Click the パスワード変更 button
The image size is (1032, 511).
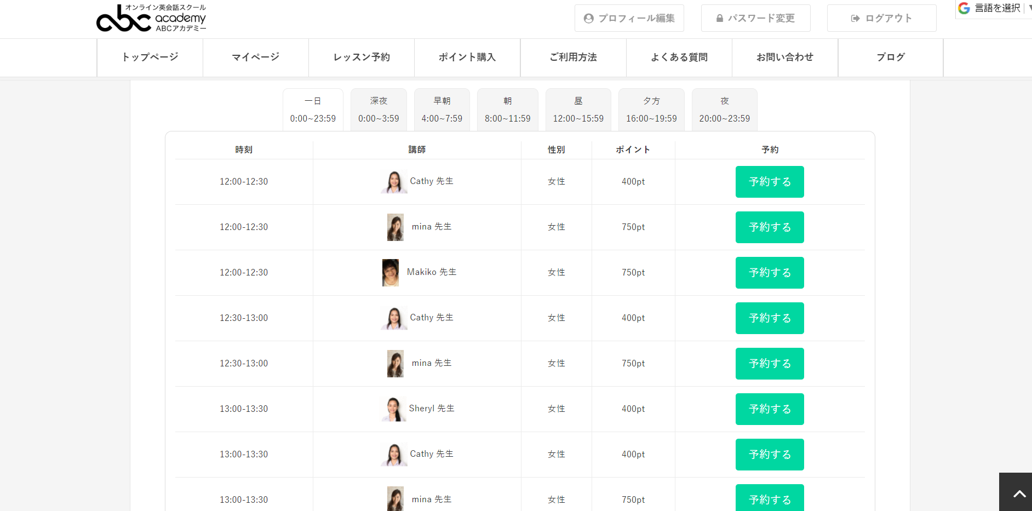755,18
